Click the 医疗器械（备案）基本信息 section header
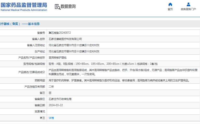Viewport: 200px width, 124px height. click(x=20, y=24)
